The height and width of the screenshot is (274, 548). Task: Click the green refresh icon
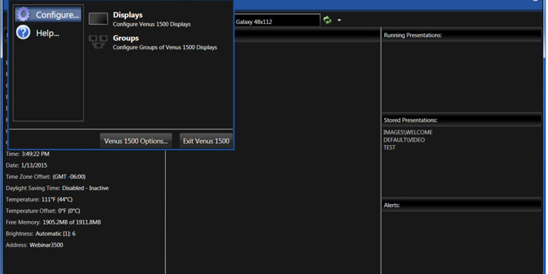coord(328,20)
